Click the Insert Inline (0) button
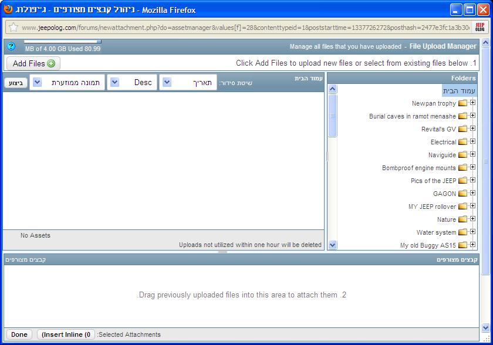 tap(66, 334)
